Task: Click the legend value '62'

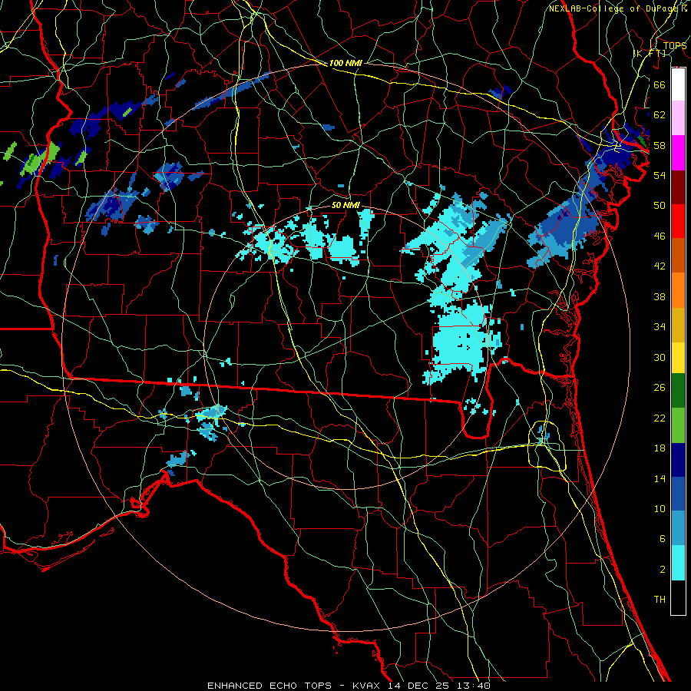Action: pyautogui.click(x=660, y=114)
